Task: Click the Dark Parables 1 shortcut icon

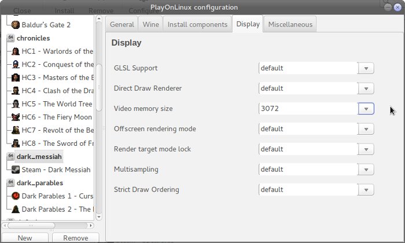Action: click(x=16, y=196)
